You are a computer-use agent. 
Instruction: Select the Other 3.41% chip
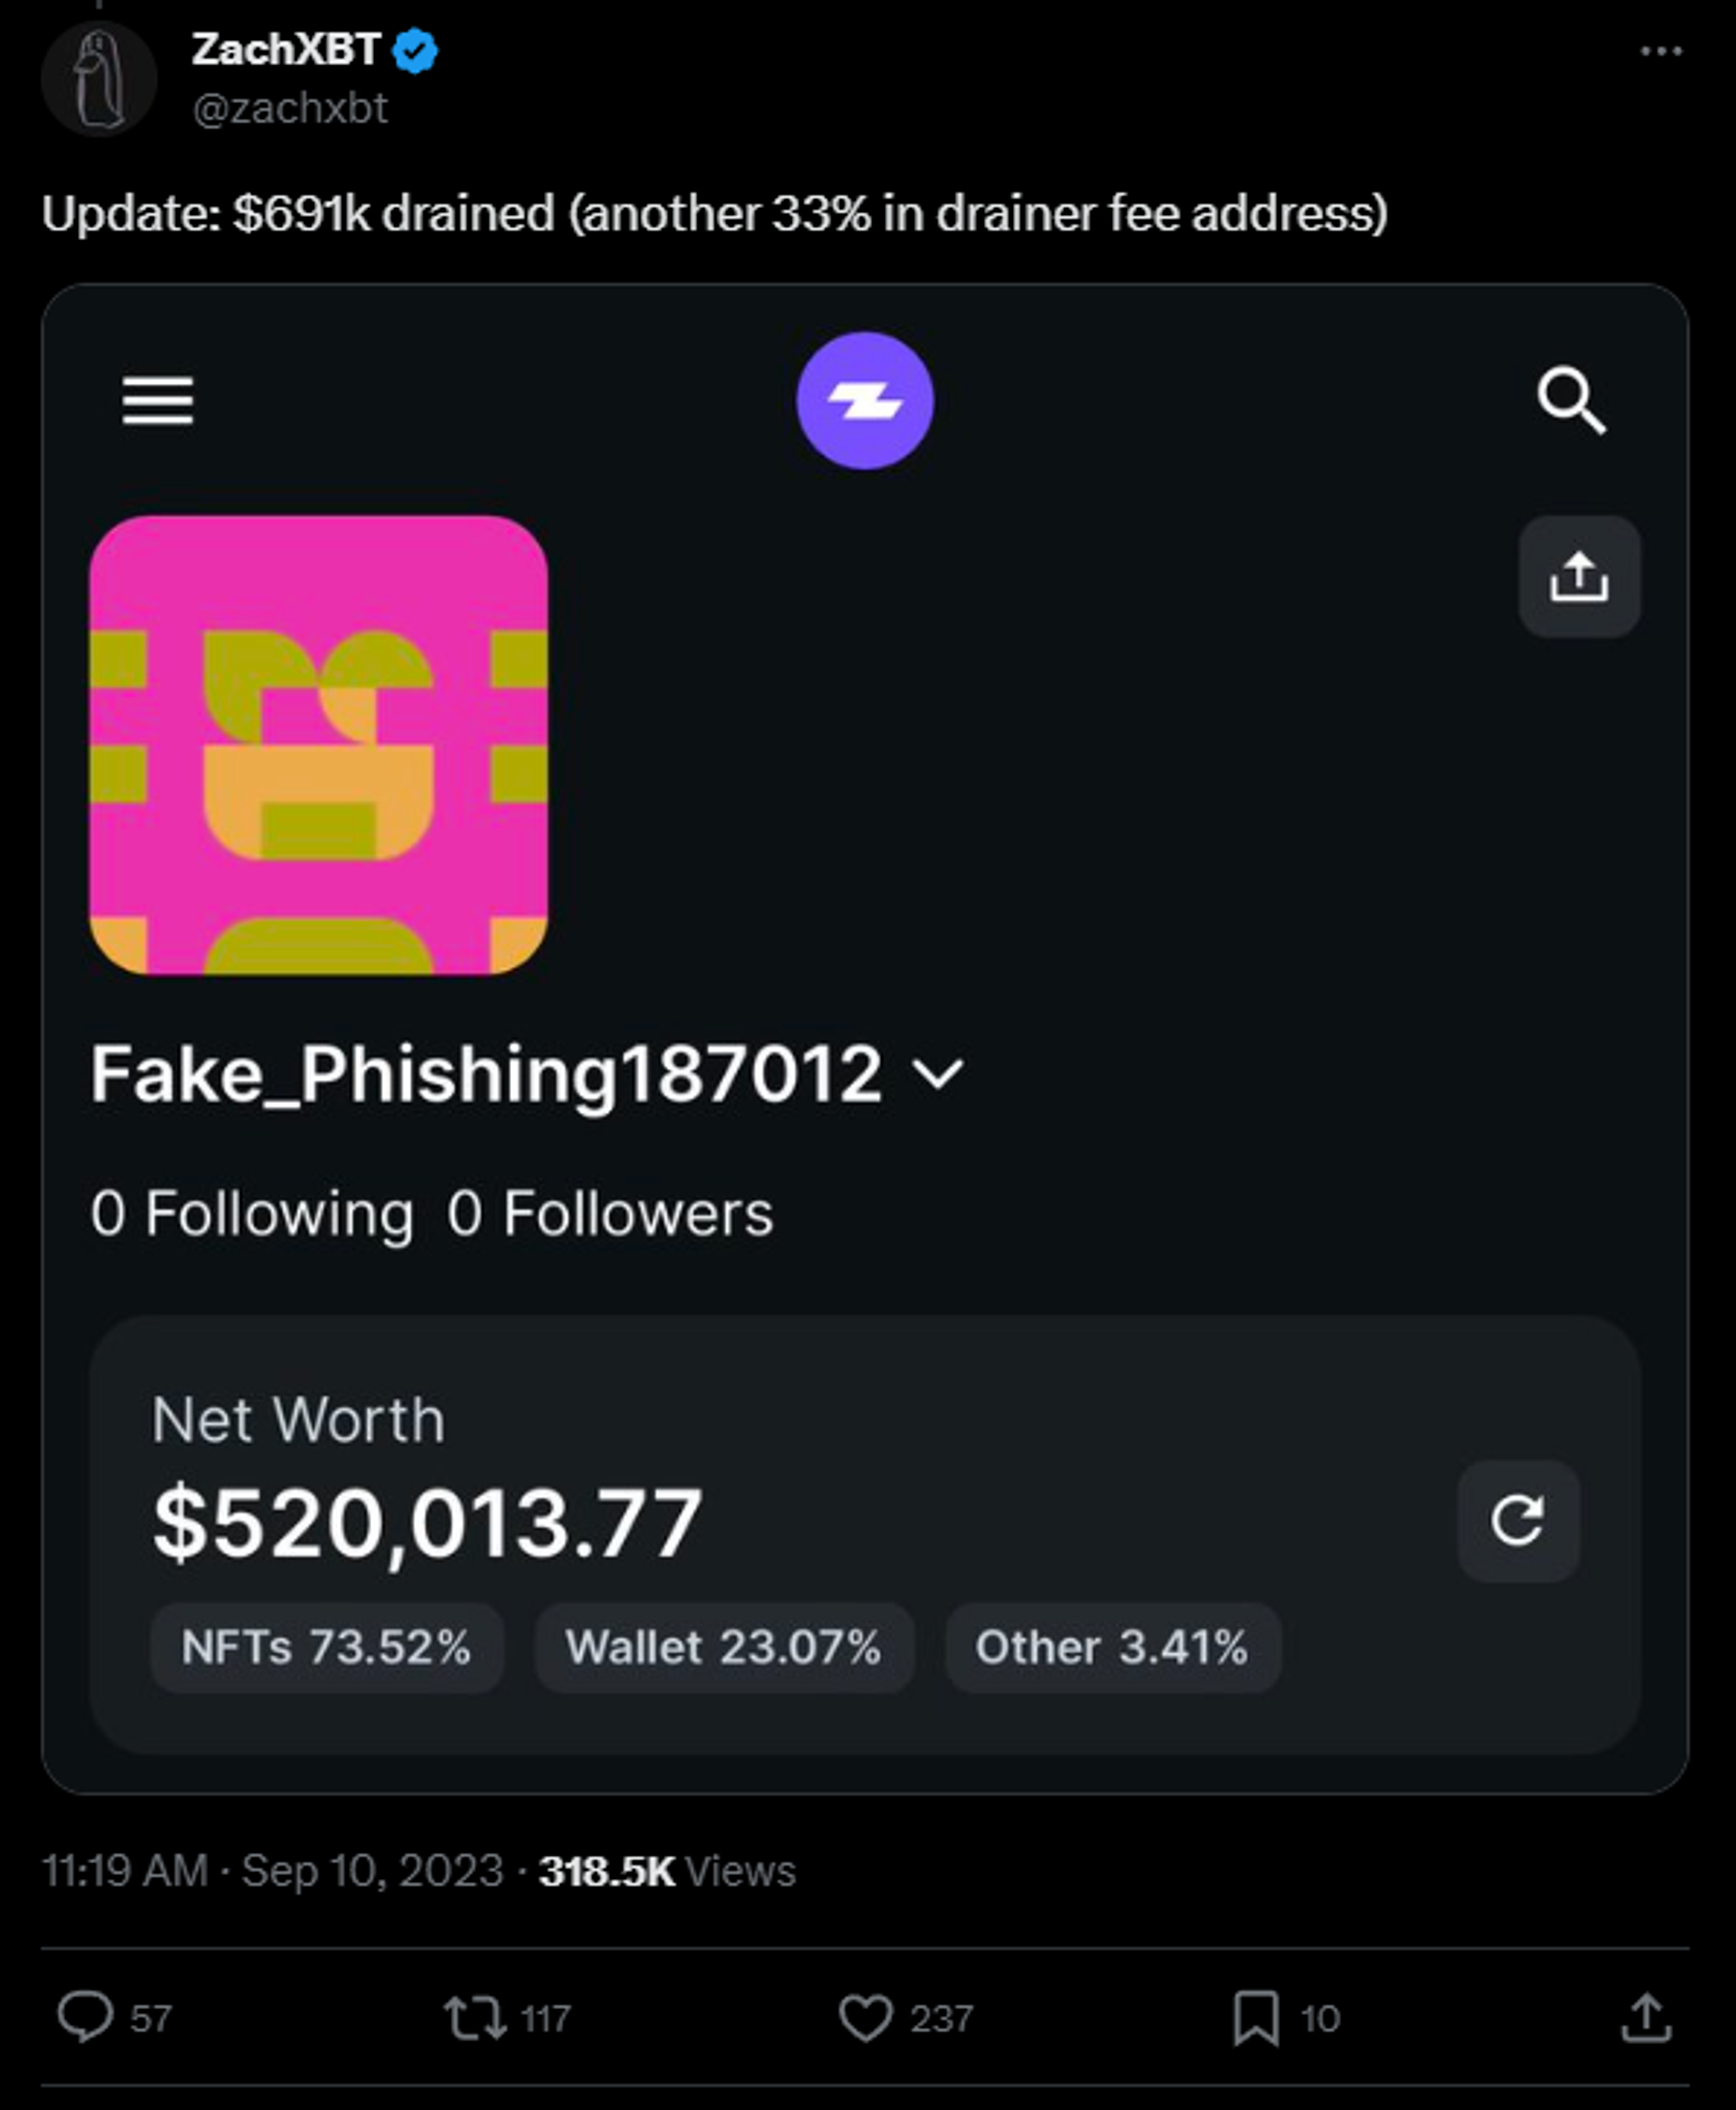click(1112, 1647)
